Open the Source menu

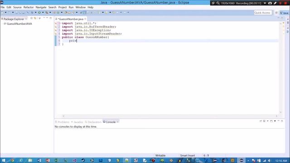click(17, 7)
